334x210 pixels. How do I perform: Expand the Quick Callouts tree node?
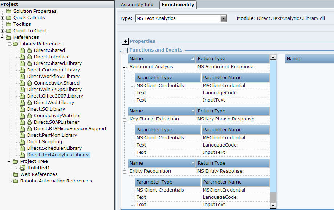3,18
